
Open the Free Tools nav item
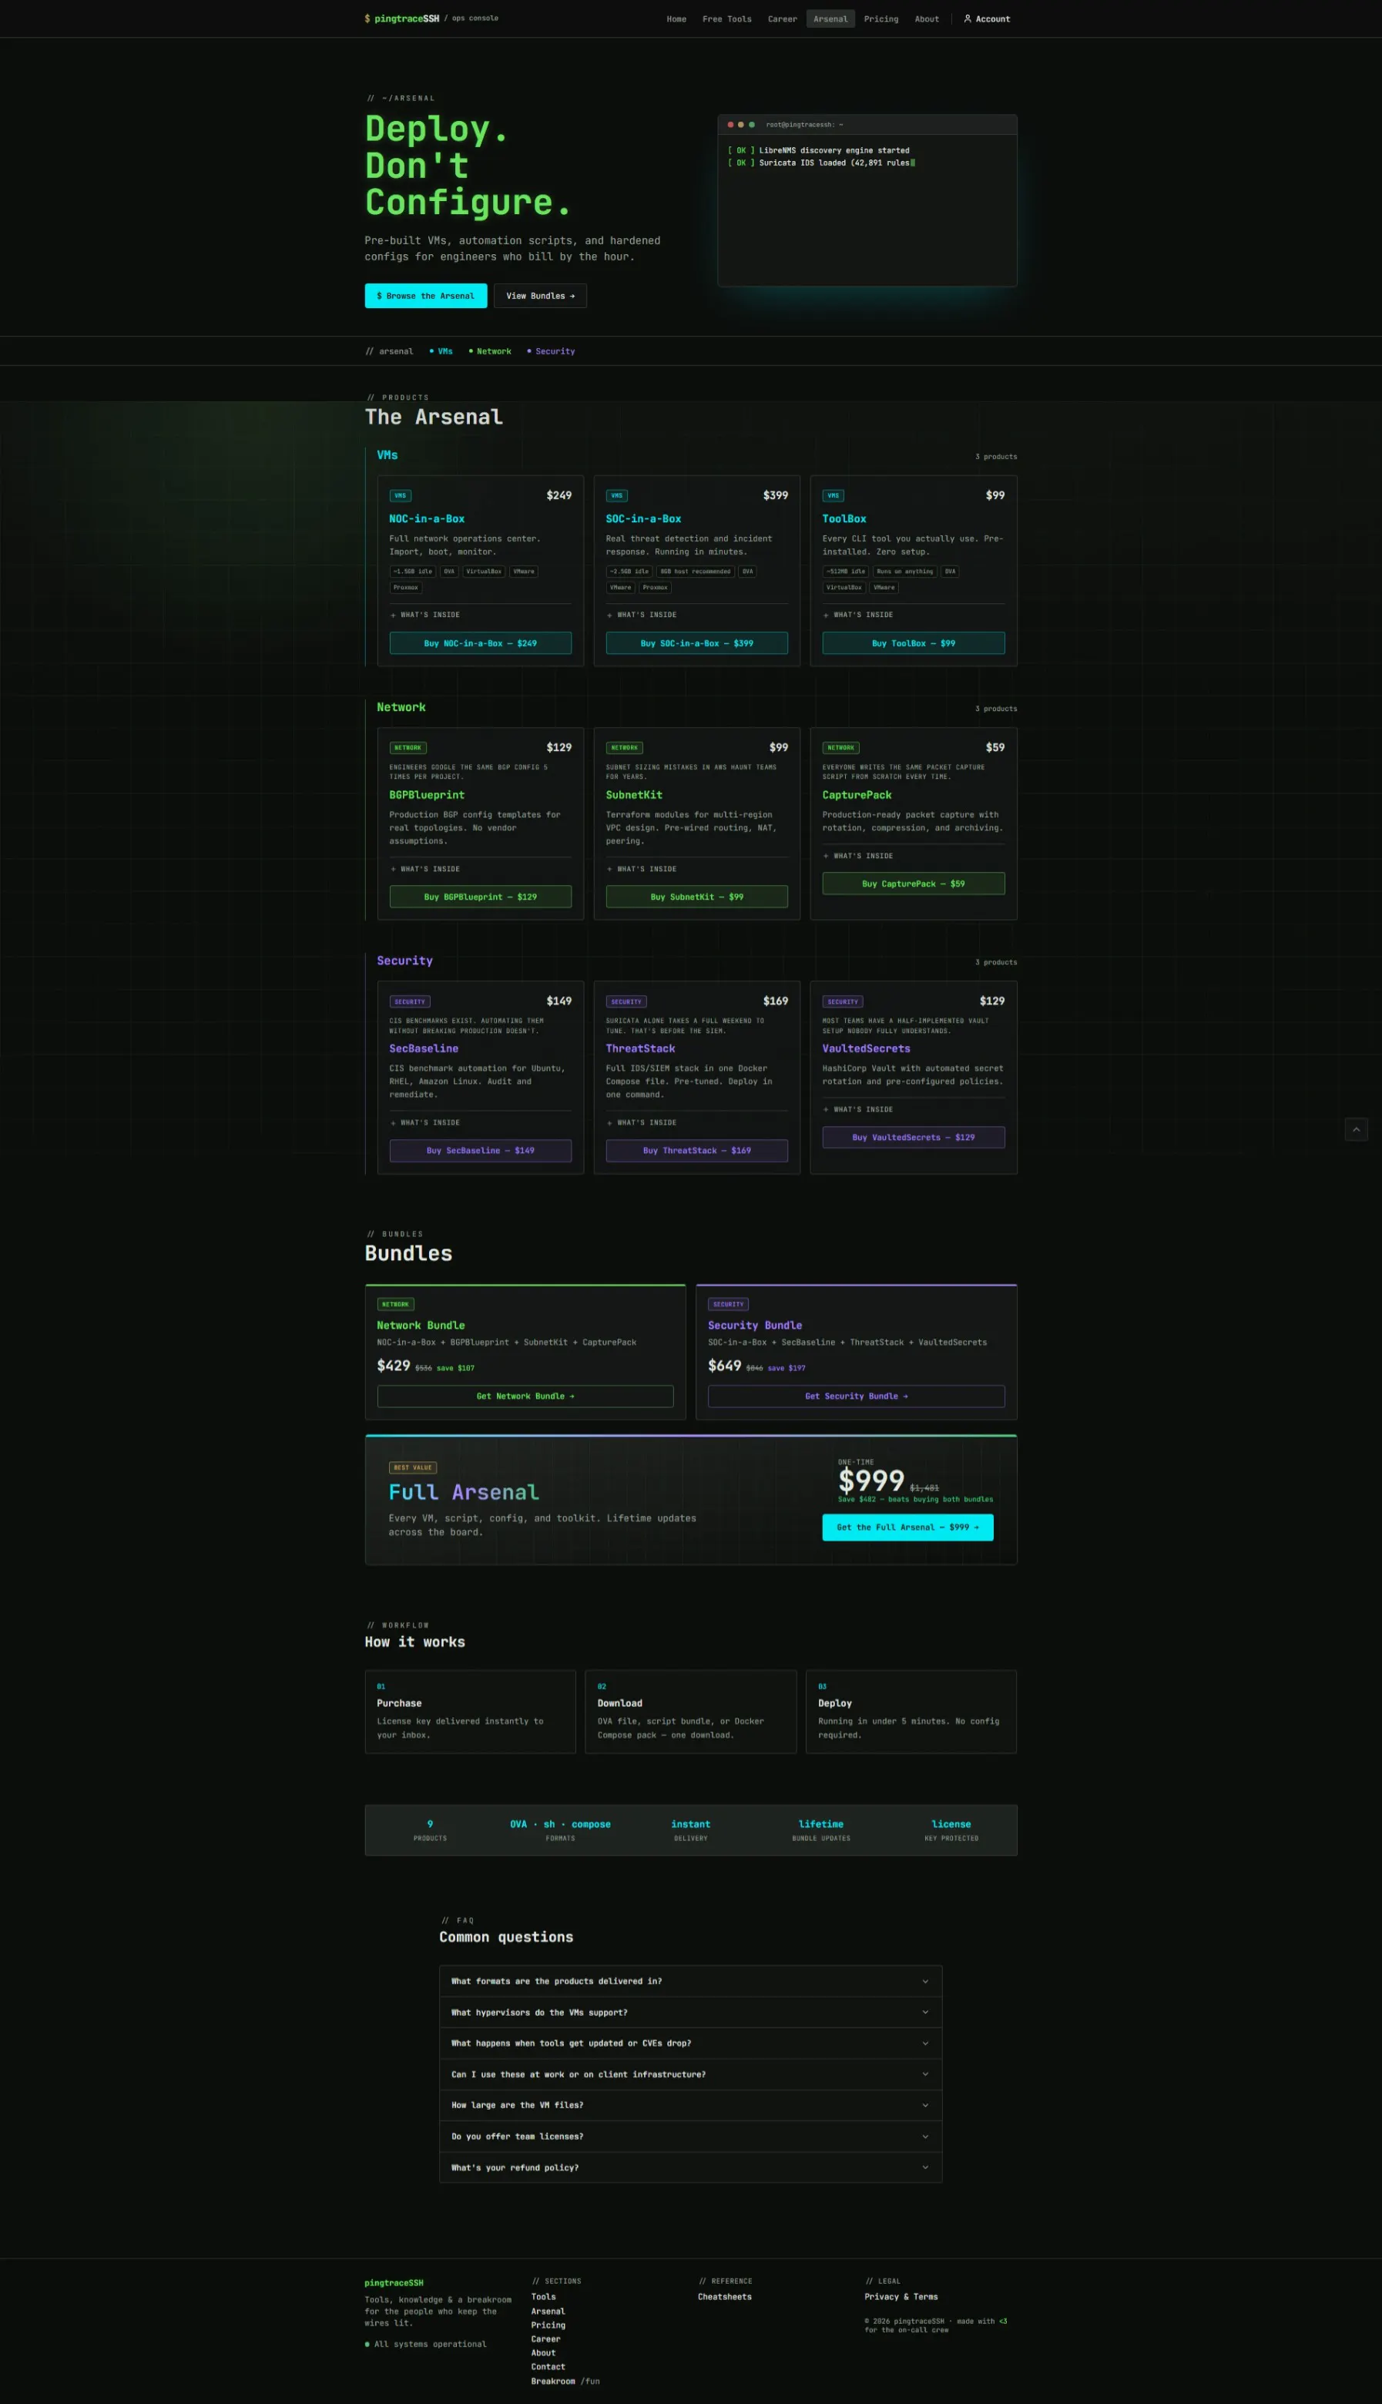[x=726, y=19]
